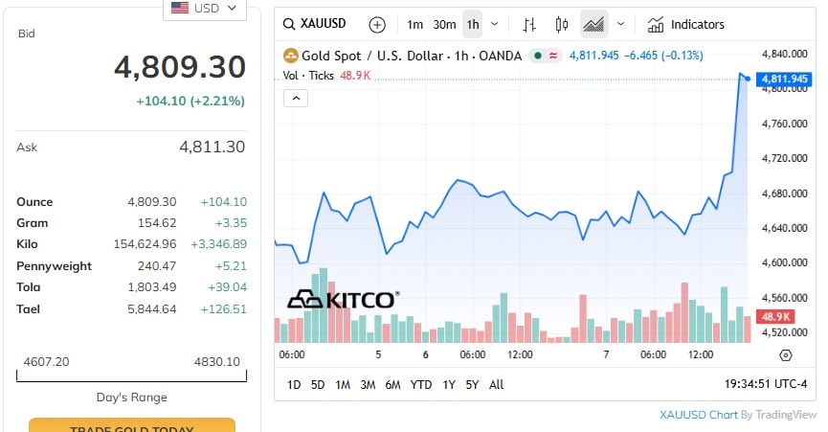Expand the time interval dropdown chevron
828x432 pixels.
point(494,24)
